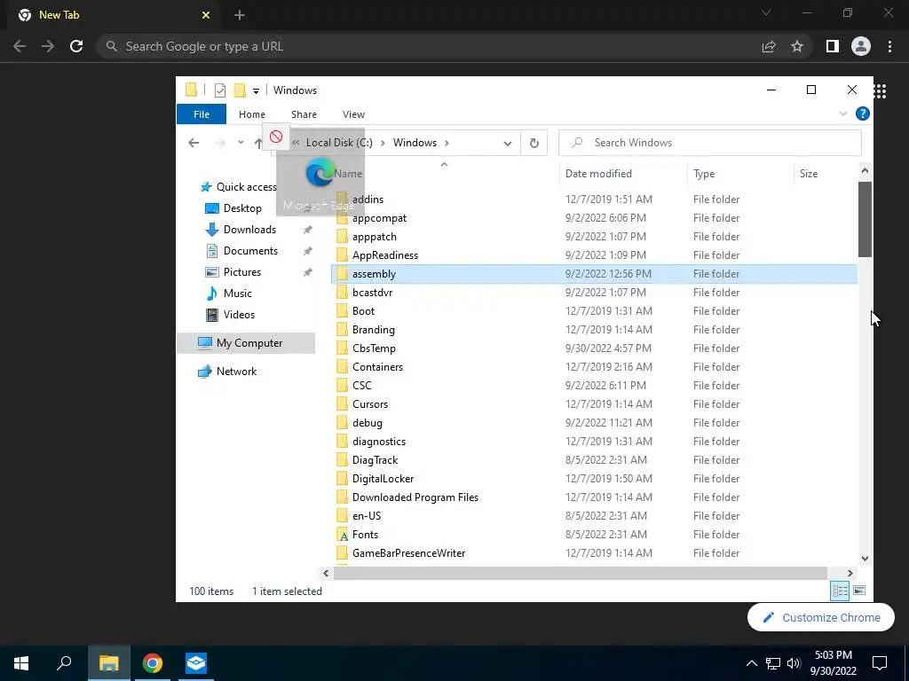This screenshot has width=909, height=681.
Task: Open the Google apps grid icon
Action: click(x=880, y=91)
